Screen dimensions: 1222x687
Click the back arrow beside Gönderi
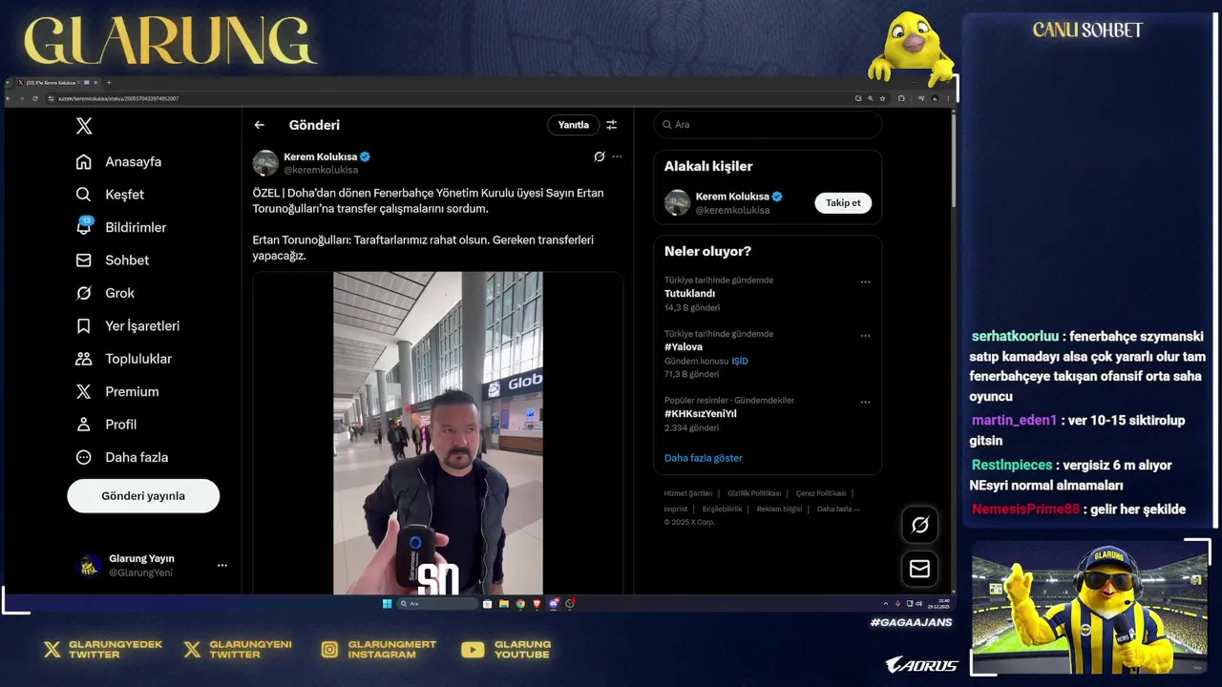[259, 125]
